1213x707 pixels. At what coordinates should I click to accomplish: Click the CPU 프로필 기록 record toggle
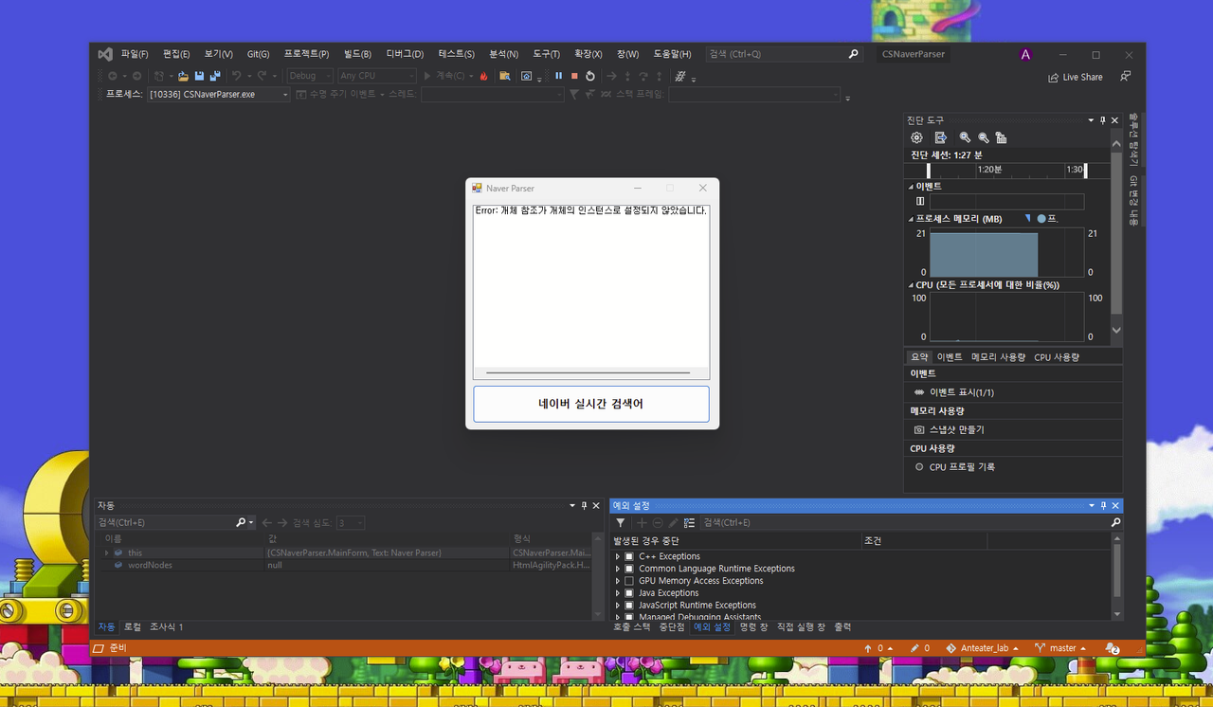coord(919,467)
